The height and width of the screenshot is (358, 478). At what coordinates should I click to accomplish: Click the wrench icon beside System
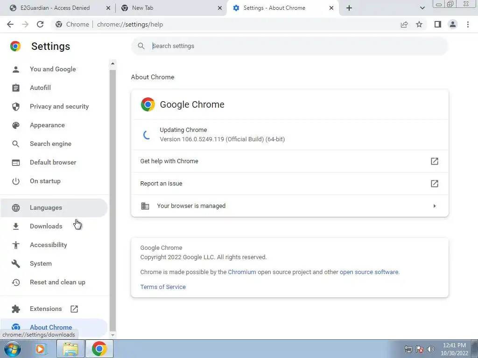click(15, 264)
